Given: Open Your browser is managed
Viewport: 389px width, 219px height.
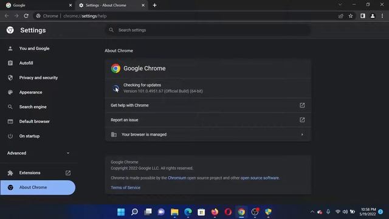Looking at the screenshot, I should (x=208, y=134).
